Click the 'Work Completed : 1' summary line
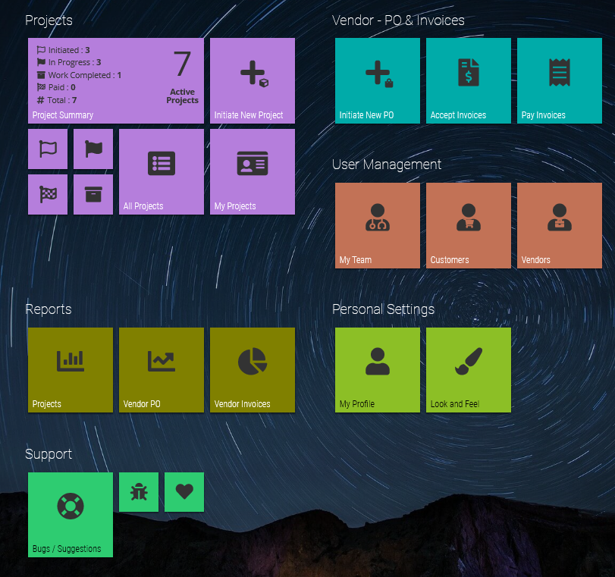Viewport: 615px width, 577px height. 79,75
